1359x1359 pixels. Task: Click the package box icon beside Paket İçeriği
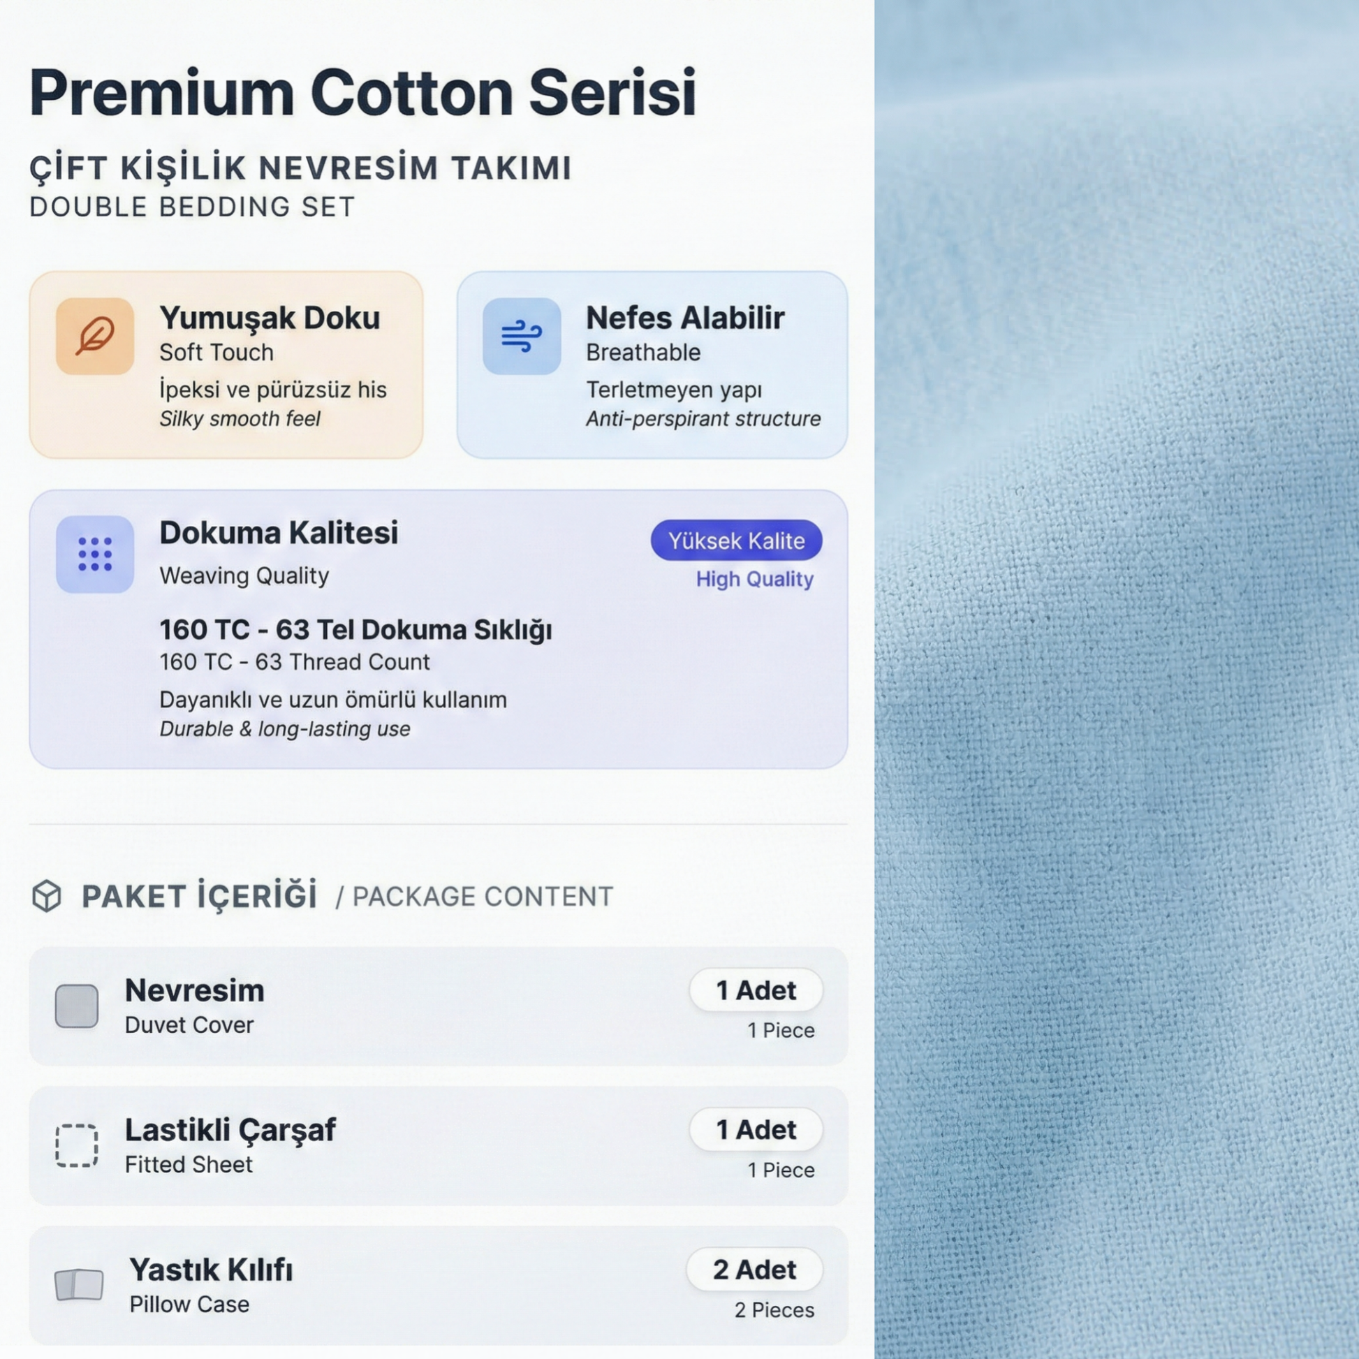tap(47, 895)
